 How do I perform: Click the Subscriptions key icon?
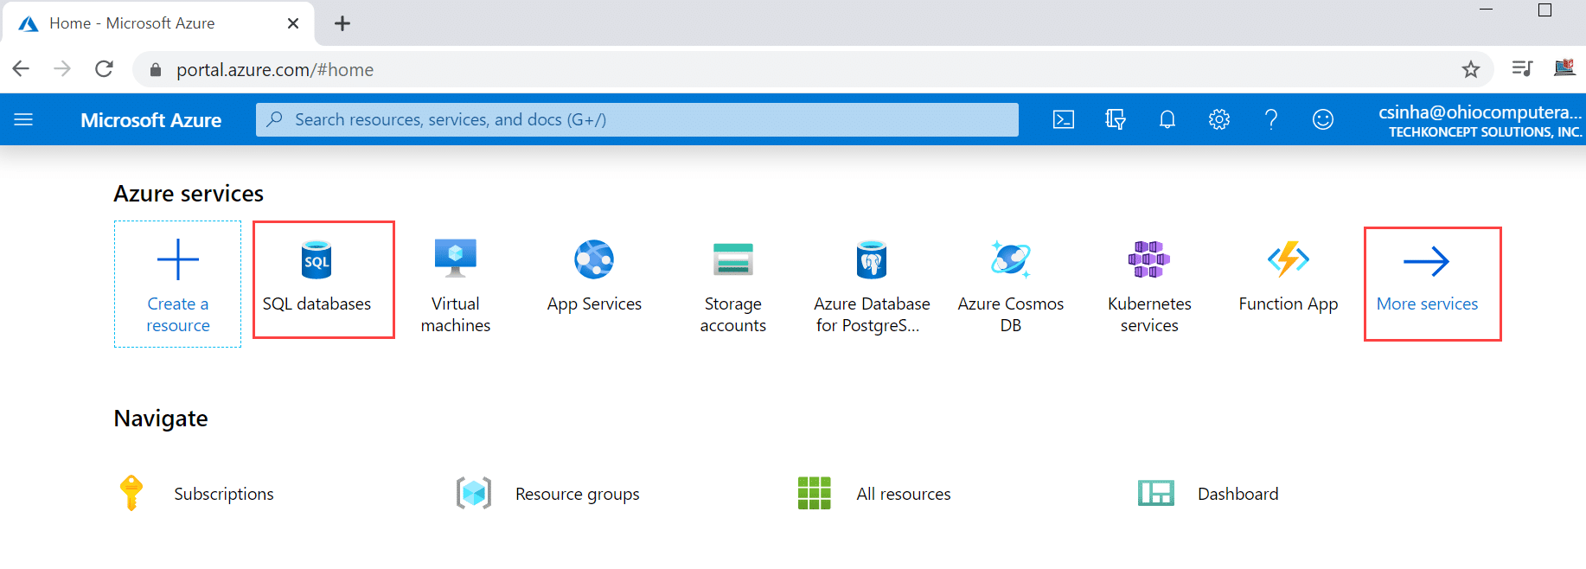tap(131, 493)
